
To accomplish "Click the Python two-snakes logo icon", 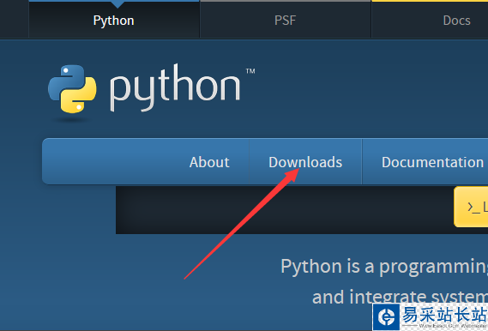I will (x=72, y=88).
